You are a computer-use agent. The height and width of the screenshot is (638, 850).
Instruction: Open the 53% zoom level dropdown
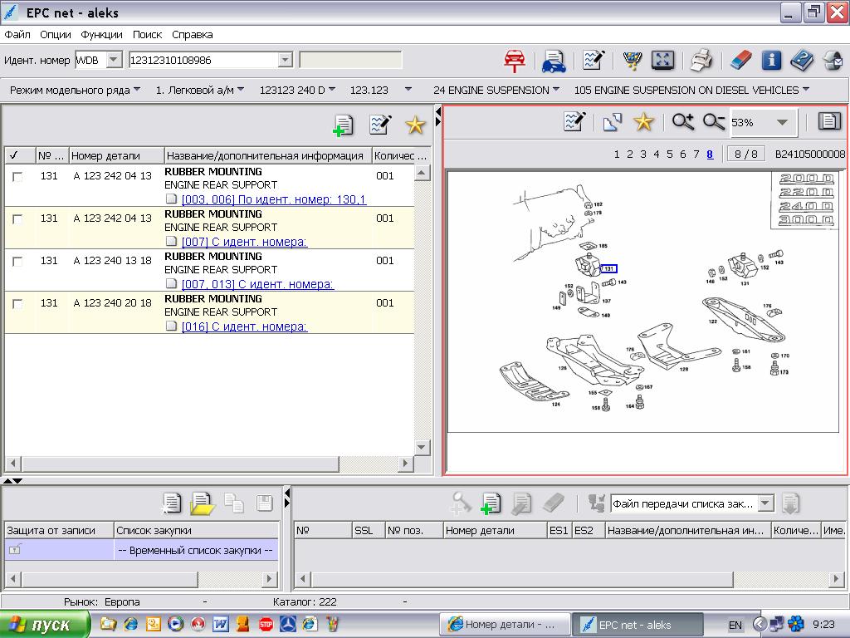tap(781, 123)
